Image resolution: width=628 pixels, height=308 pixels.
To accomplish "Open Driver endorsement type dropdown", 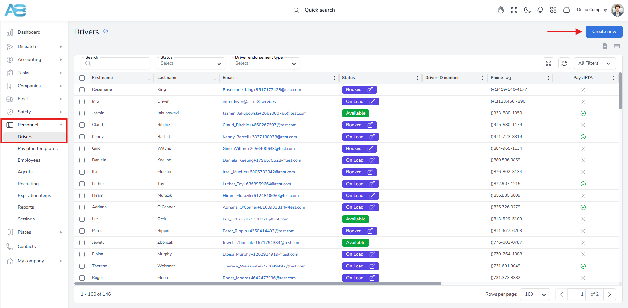I will [265, 63].
